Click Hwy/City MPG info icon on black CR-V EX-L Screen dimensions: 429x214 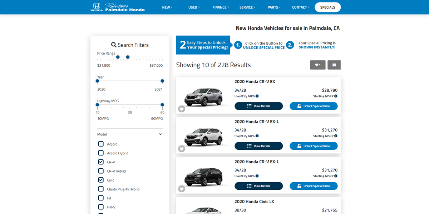[257, 176]
